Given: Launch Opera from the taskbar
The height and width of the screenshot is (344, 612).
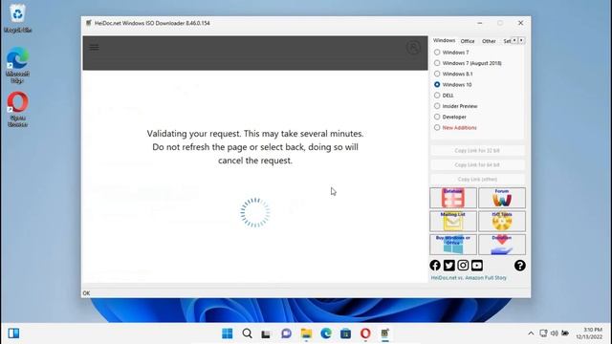Looking at the screenshot, I should tap(365, 333).
